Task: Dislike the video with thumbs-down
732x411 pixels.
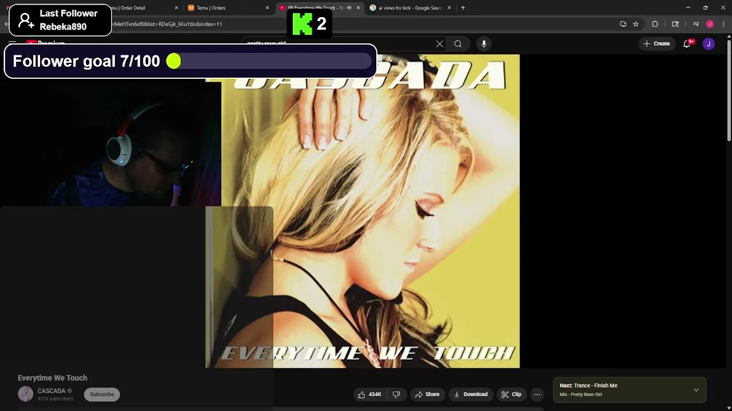Action: tap(396, 394)
